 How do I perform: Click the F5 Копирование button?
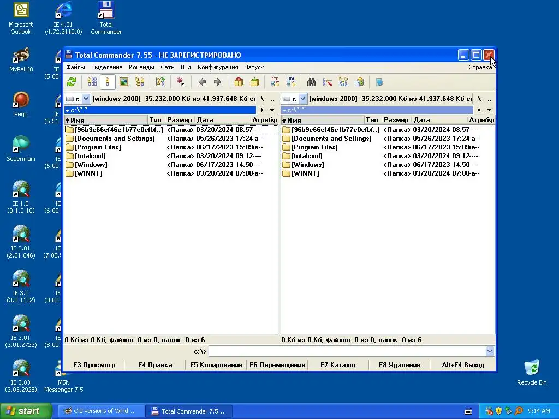216,365
